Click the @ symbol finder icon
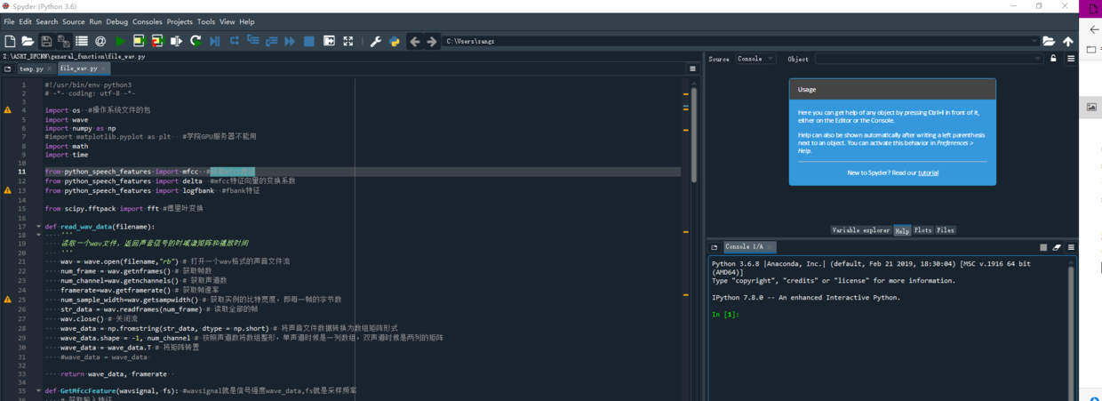This screenshot has width=1102, height=401. (100, 41)
